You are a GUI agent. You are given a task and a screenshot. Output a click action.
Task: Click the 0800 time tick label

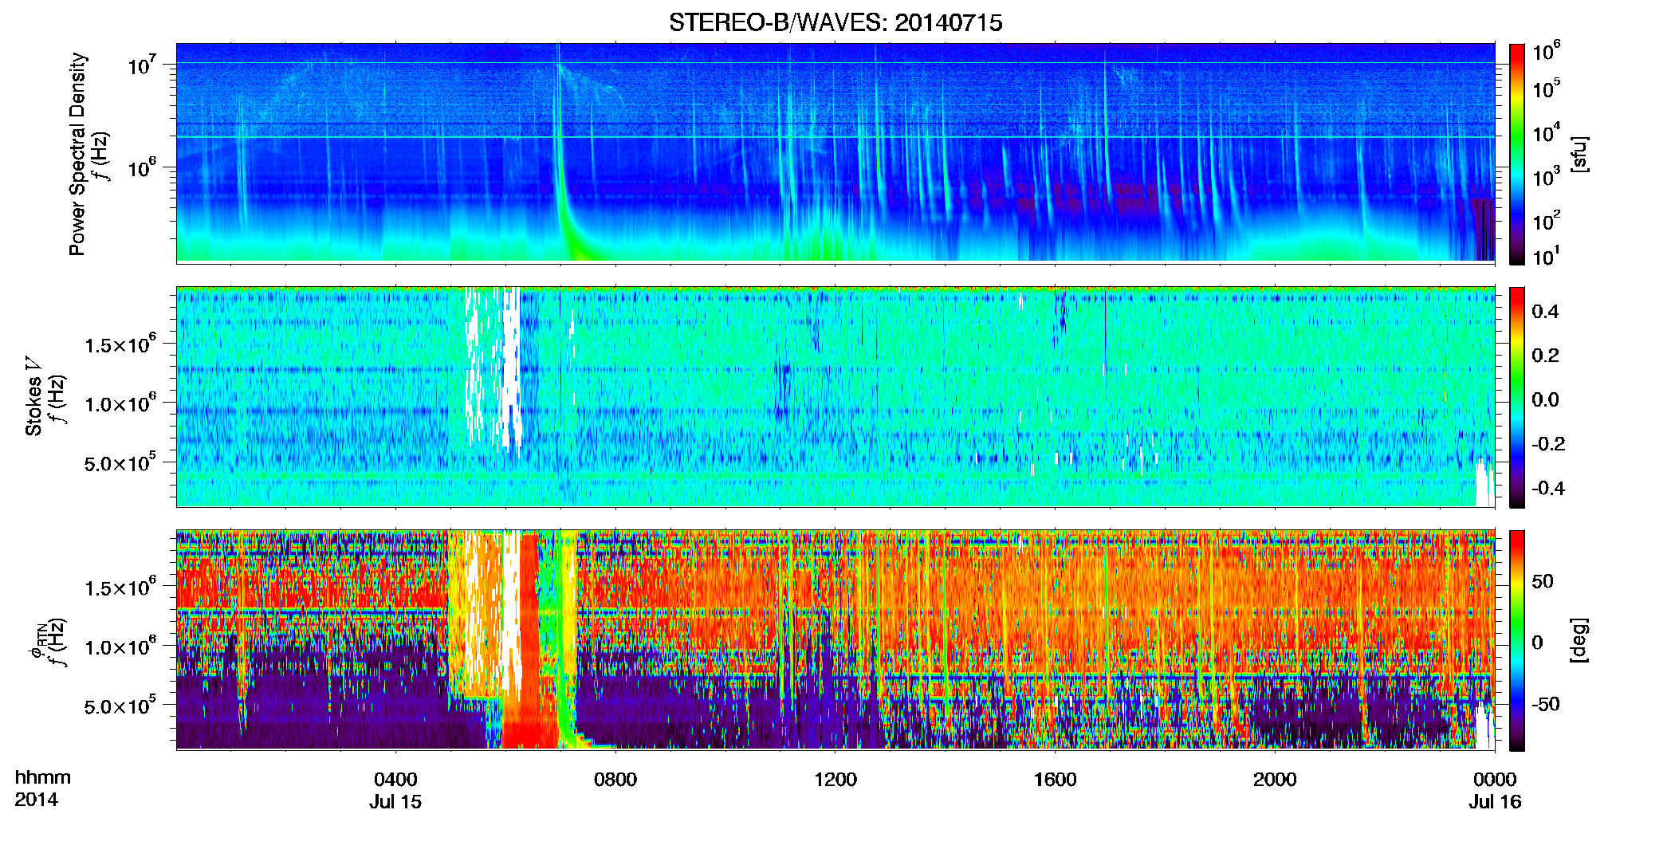coord(615,780)
